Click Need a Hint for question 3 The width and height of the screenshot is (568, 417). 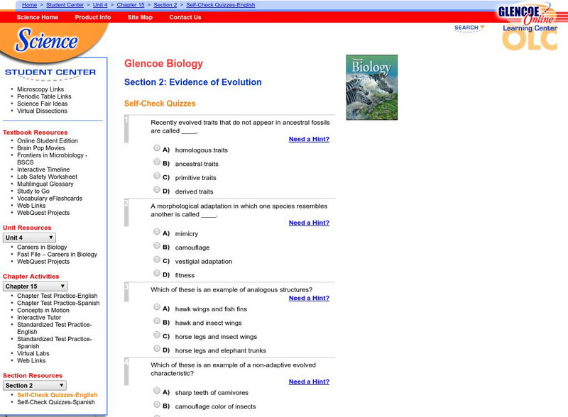click(x=309, y=298)
